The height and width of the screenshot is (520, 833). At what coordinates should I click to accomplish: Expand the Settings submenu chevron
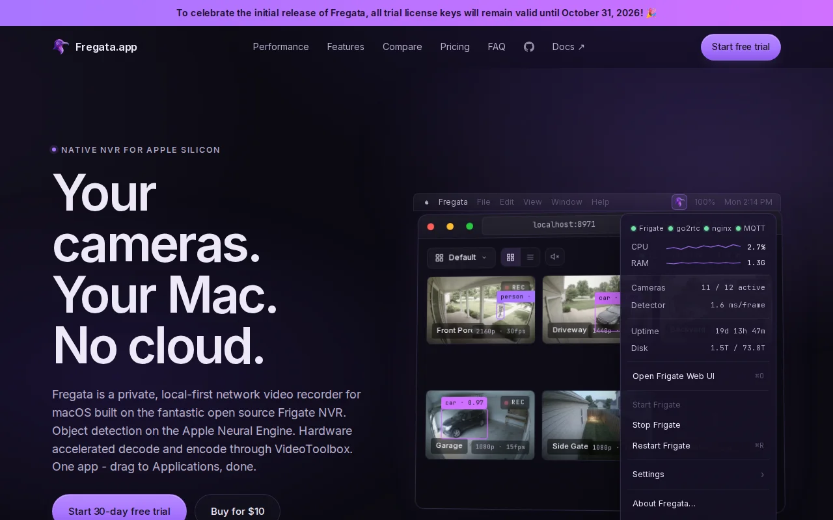[x=762, y=474]
